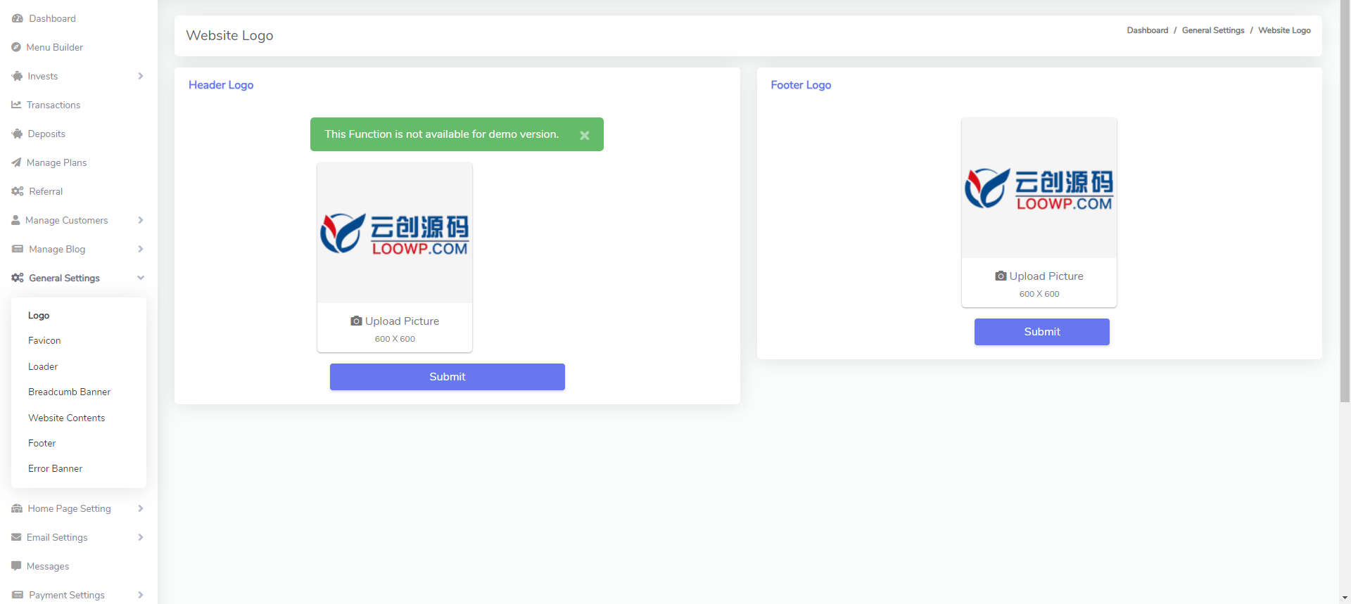The image size is (1351, 604).
Task: Click camera icon under Header Logo image
Action: pyautogui.click(x=356, y=321)
